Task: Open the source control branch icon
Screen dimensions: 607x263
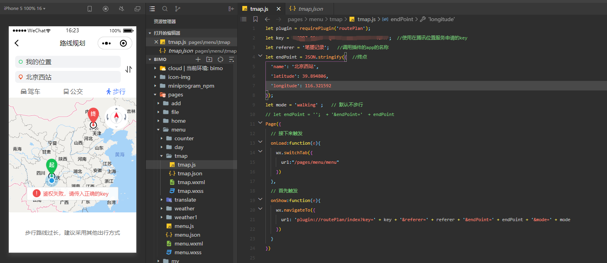Action: tap(178, 8)
